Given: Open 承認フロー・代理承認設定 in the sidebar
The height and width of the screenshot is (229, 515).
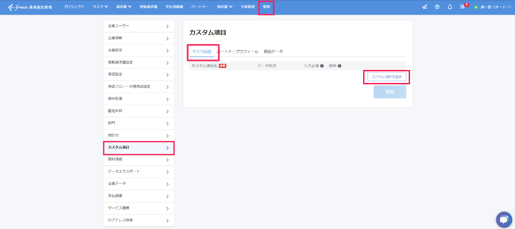Looking at the screenshot, I should click(x=138, y=87).
